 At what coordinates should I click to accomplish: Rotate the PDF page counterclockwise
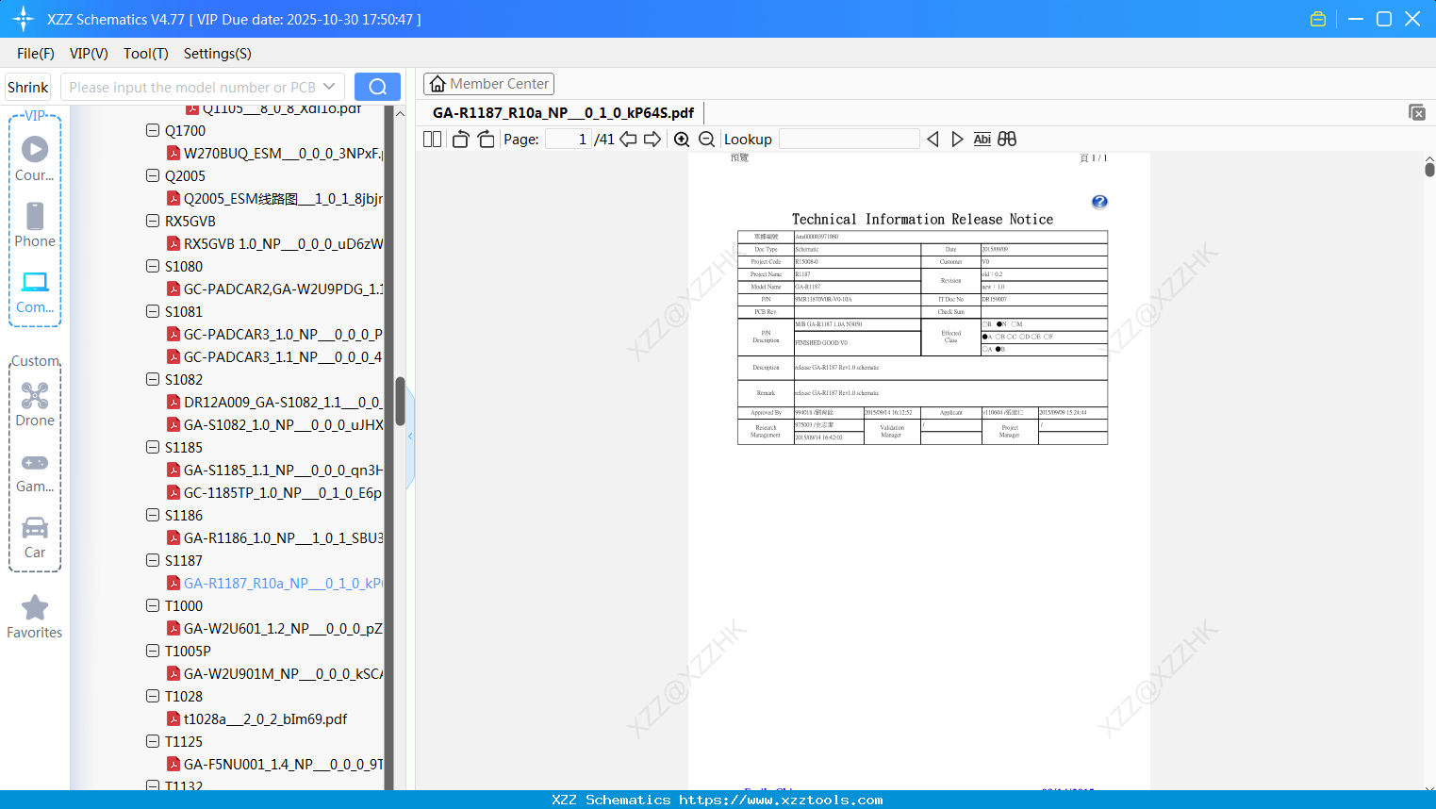coord(460,140)
